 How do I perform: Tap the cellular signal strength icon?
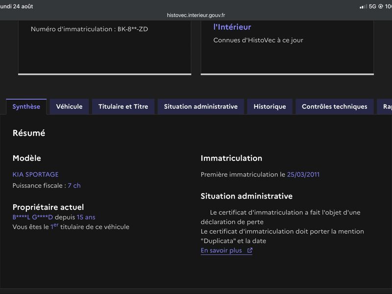(363, 6)
